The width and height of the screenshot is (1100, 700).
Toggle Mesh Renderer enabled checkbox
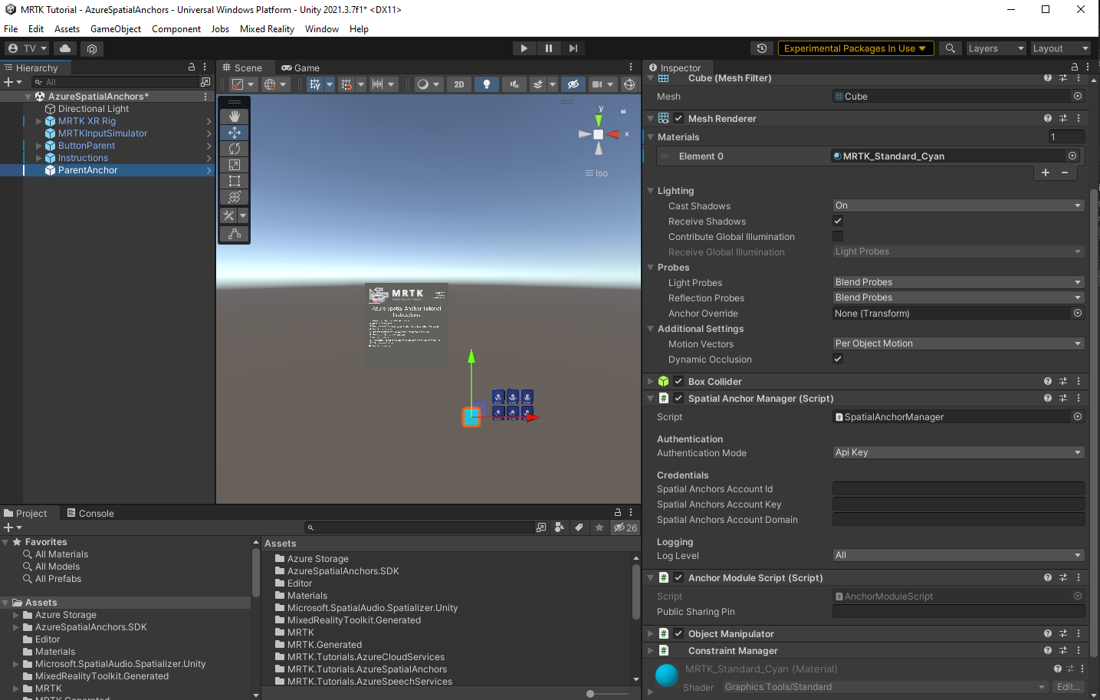tap(678, 118)
